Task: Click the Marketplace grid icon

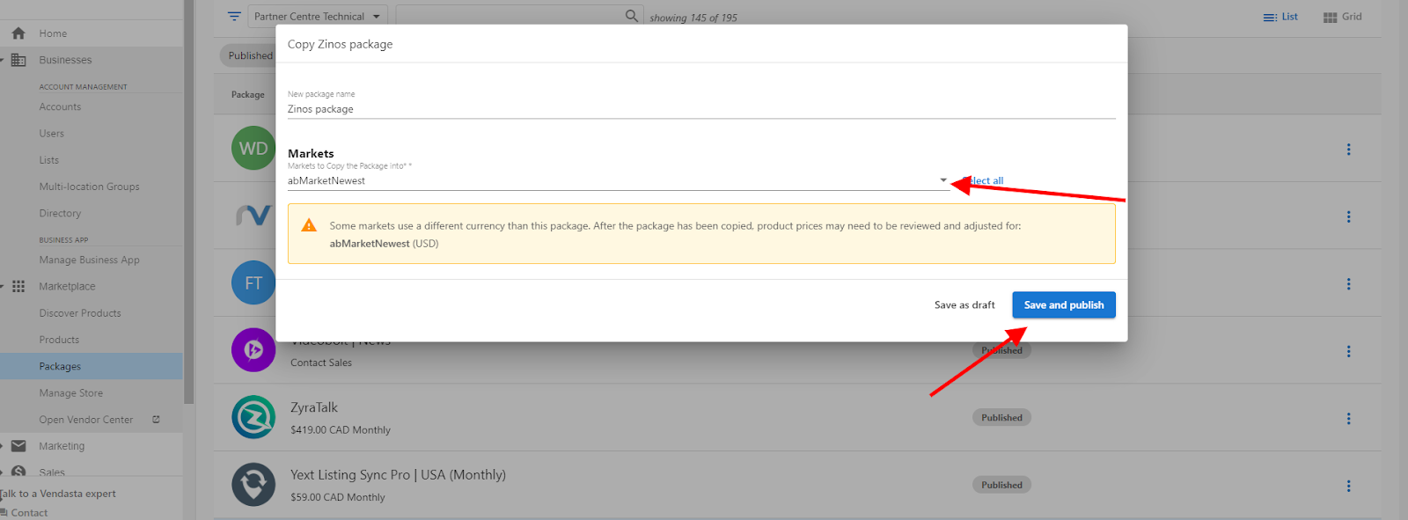Action: 18,287
